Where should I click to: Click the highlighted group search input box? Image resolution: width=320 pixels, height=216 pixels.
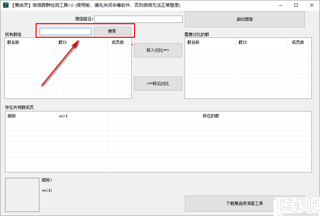65,31
